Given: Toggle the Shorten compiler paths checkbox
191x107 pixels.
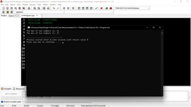Looking at the screenshot, I should (2, 102).
